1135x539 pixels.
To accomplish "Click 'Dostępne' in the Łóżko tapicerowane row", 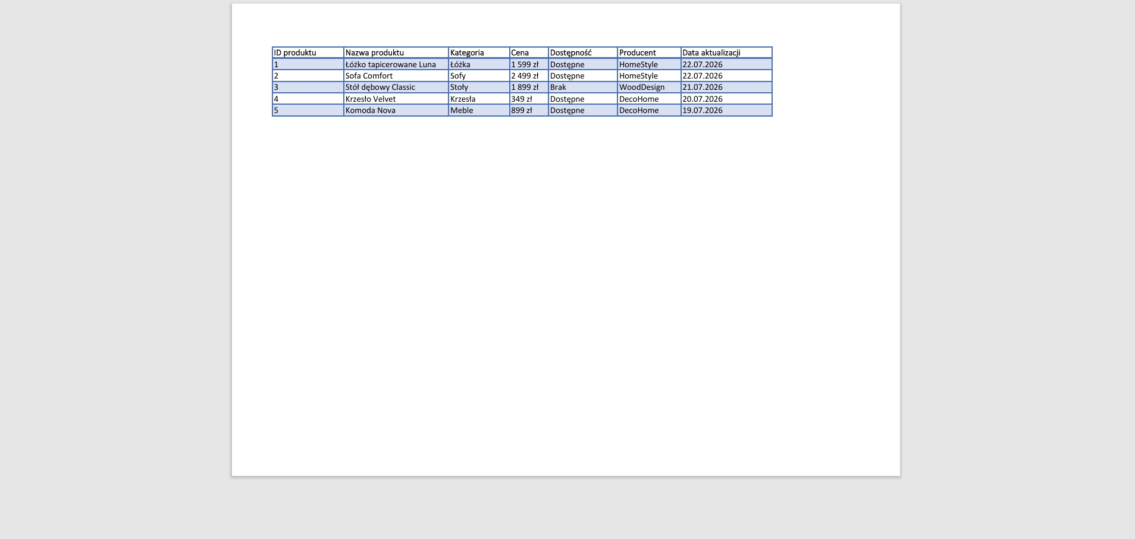I will click(x=583, y=64).
